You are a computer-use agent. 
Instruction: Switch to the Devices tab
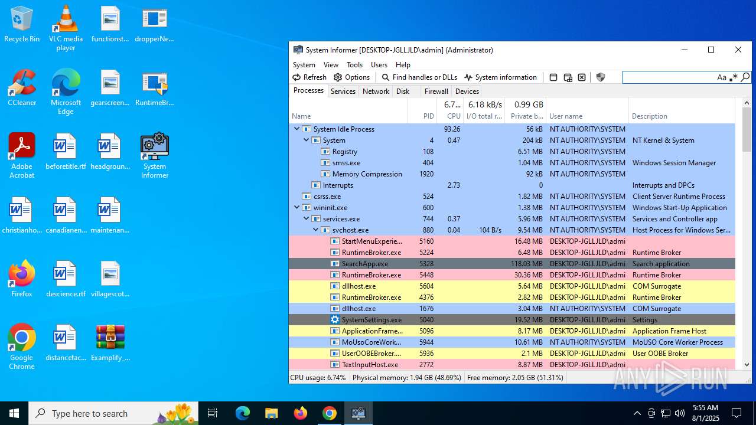coord(467,91)
